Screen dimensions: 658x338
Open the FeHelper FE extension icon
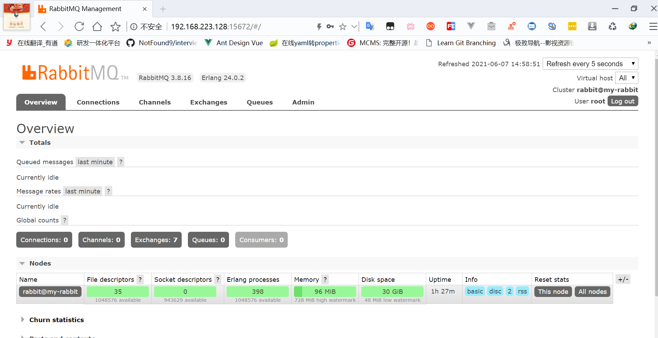451,26
